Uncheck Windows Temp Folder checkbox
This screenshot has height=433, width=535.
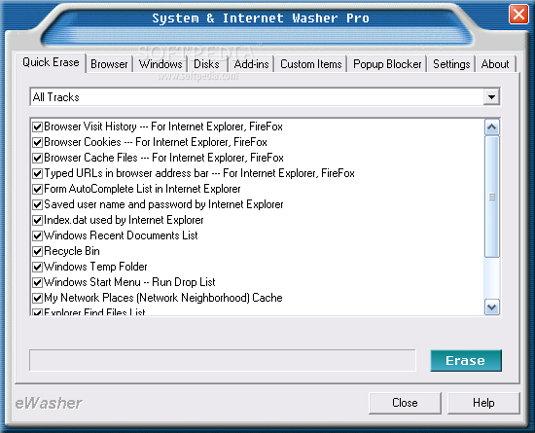[37, 267]
